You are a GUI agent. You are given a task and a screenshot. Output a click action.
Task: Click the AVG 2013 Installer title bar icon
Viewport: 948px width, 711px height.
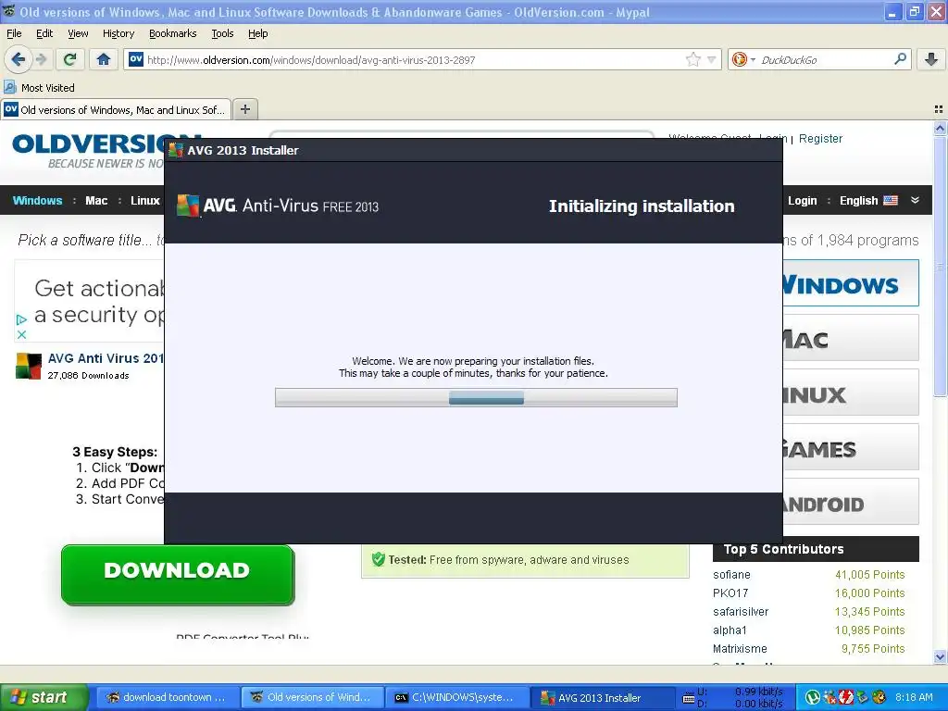pos(176,150)
